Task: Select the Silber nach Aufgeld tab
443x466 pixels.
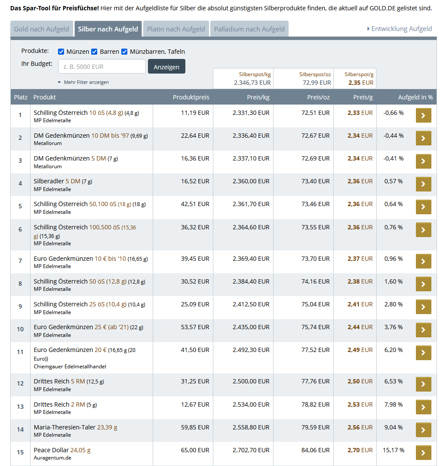Action: pyautogui.click(x=108, y=29)
